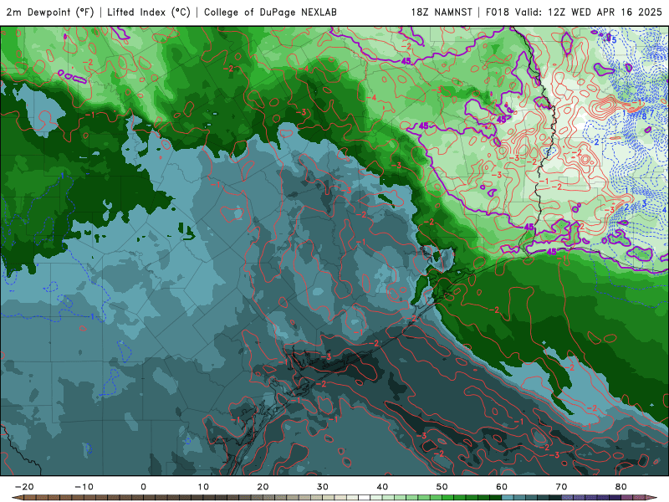Click the "12Z WED APR 16 2025" valid time
This screenshot has height=502, width=669.
click(x=605, y=12)
